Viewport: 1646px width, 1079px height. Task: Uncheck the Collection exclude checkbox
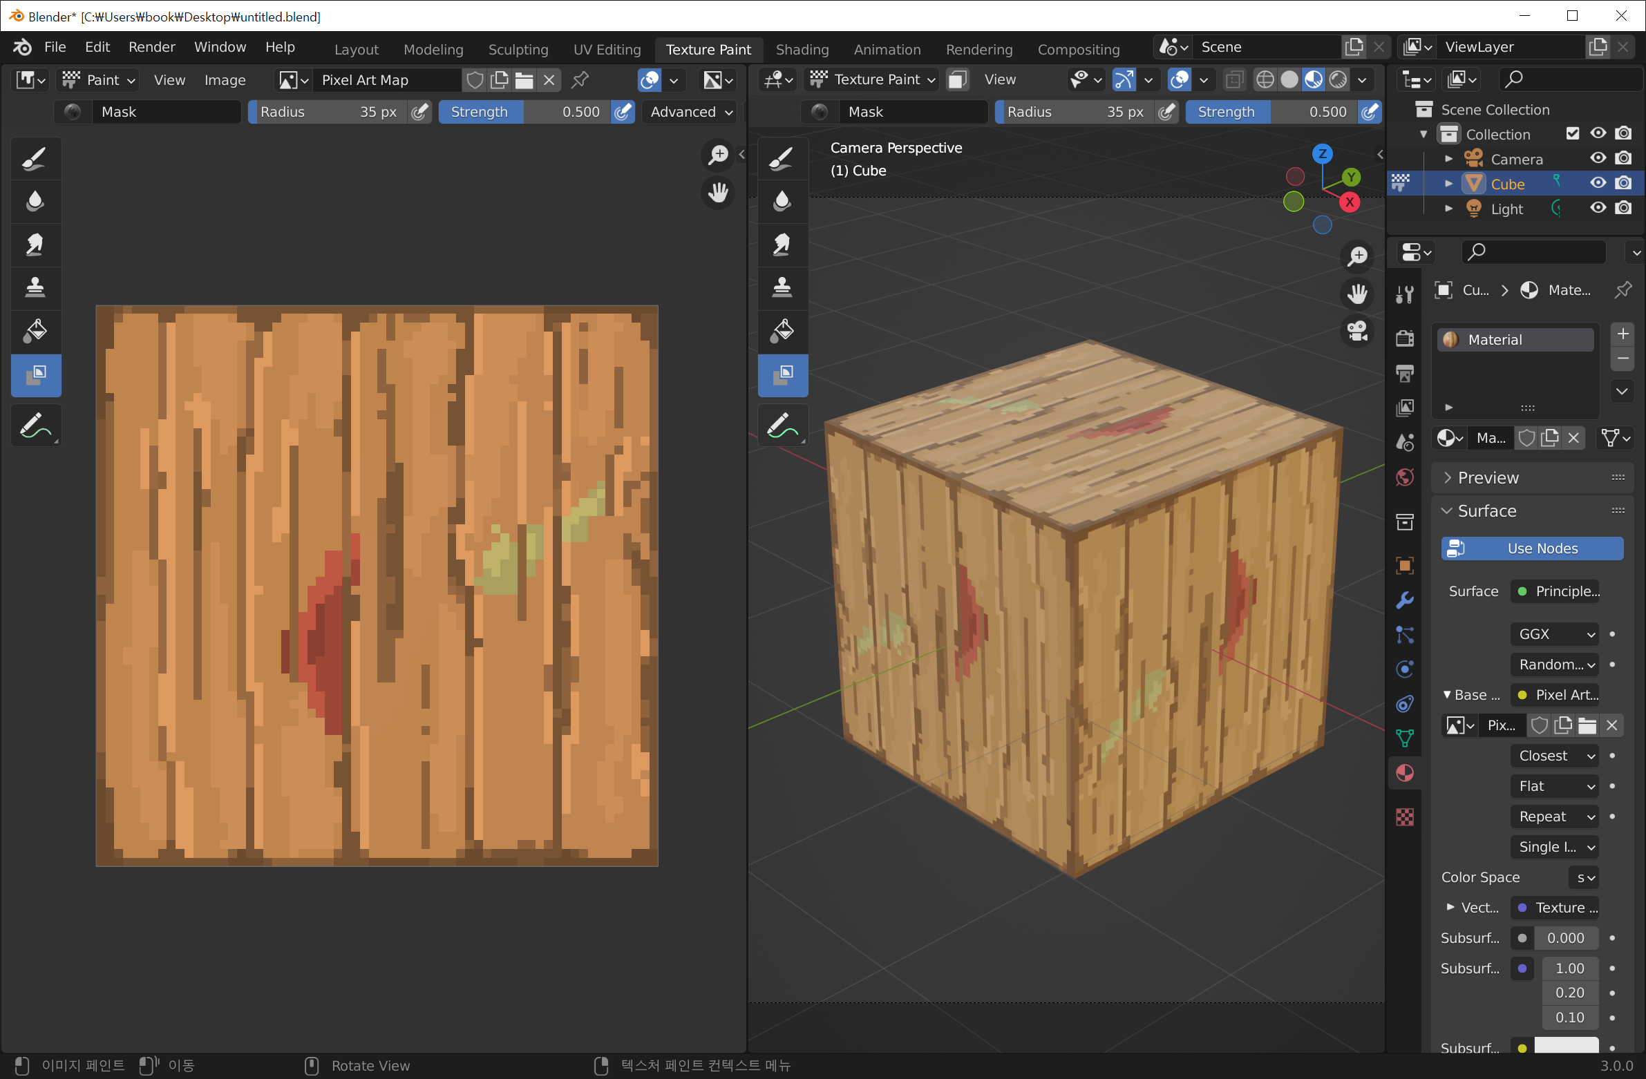1573,133
